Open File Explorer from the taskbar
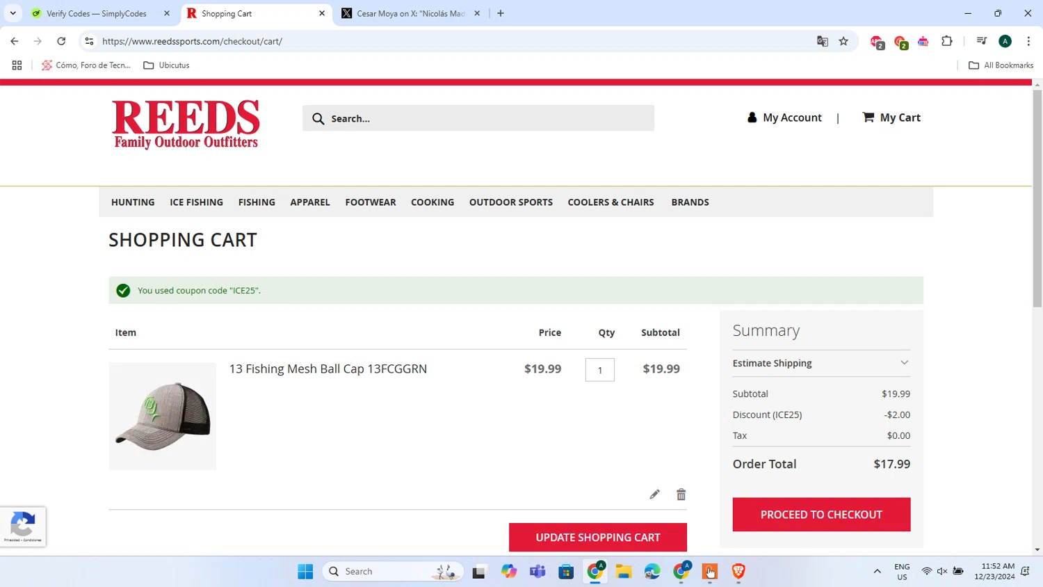1043x587 pixels. [x=624, y=572]
